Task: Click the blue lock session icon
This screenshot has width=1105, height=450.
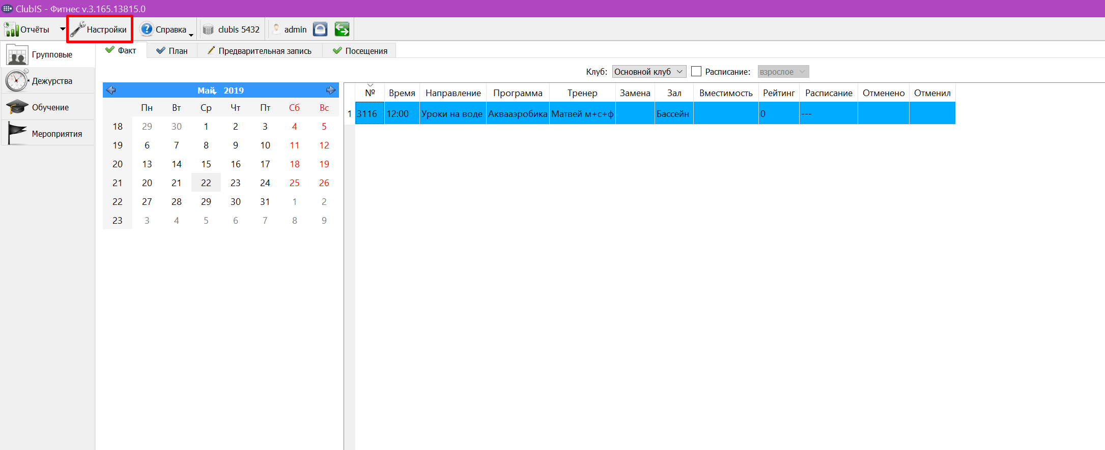Action: [x=320, y=29]
